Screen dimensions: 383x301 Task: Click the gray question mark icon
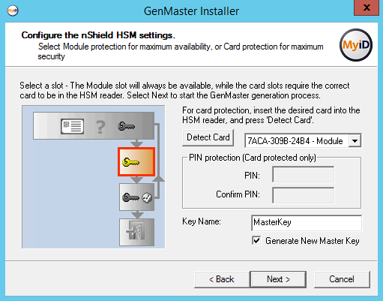[100, 127]
